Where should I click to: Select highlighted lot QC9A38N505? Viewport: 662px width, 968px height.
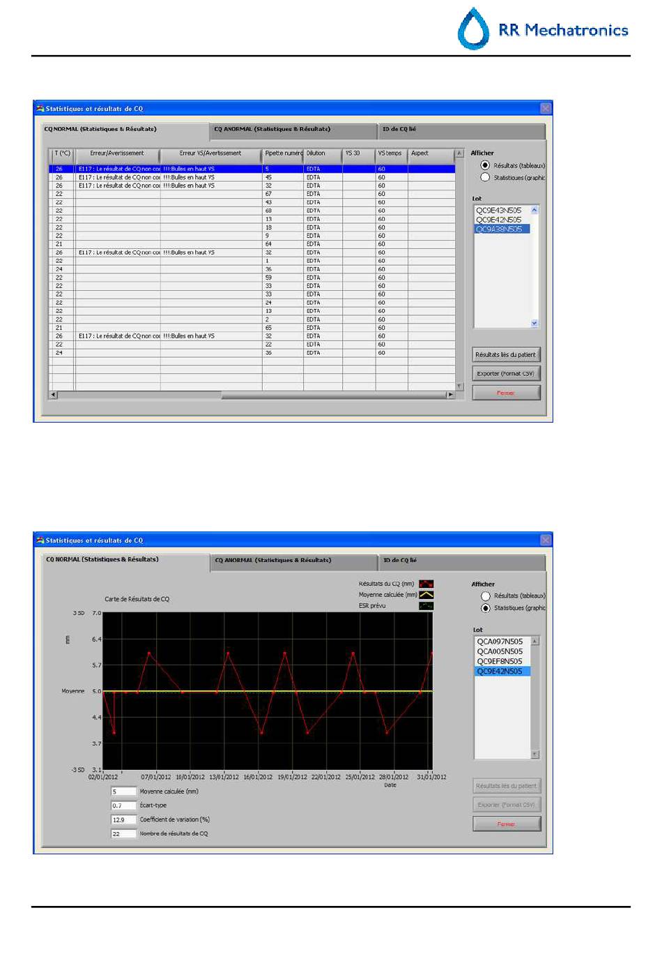point(502,229)
